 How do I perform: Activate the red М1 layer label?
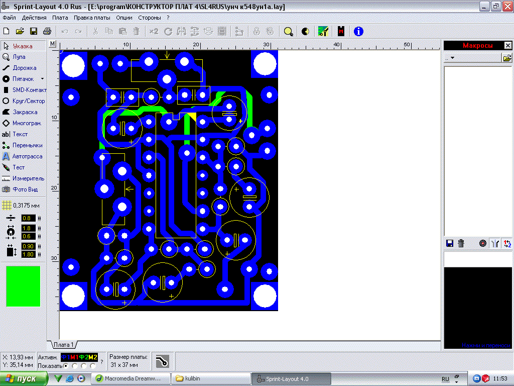(x=75, y=357)
